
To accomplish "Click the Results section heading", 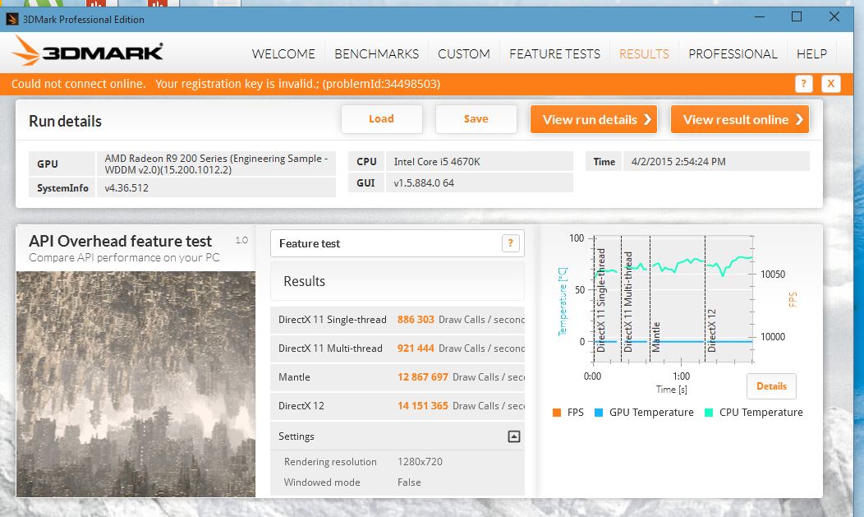I will coord(304,281).
